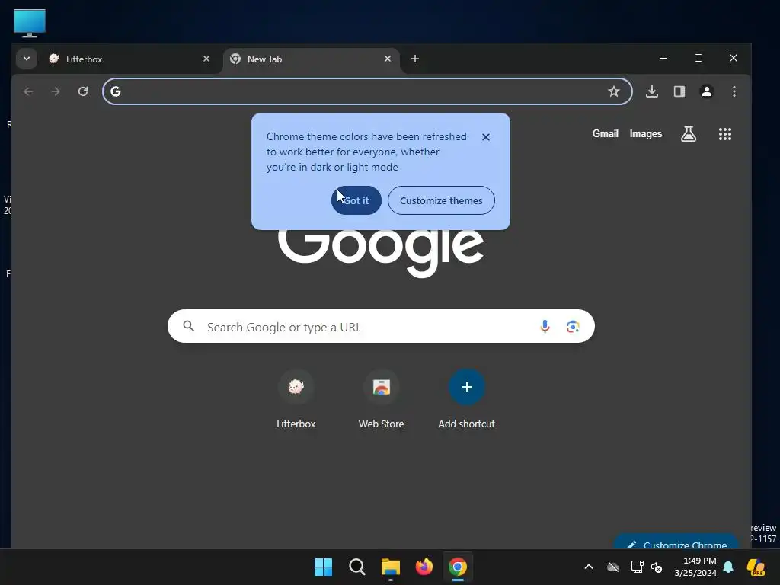Image resolution: width=780 pixels, height=585 pixels.
Task: Go back to the previous page
Action: coord(28,91)
